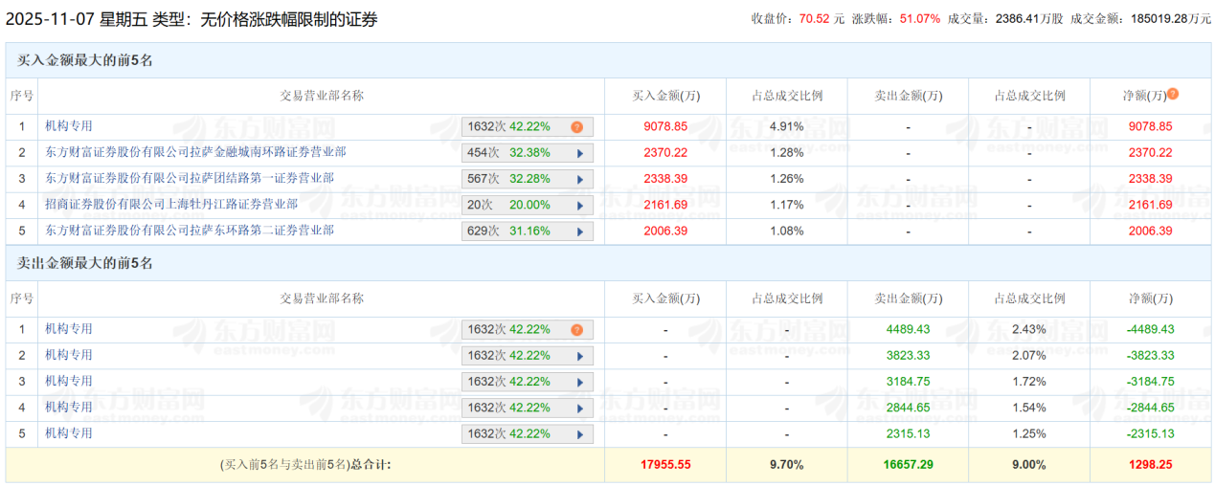Click arrow icon in sell-side row 5
The height and width of the screenshot is (486, 1215).
pos(579,434)
